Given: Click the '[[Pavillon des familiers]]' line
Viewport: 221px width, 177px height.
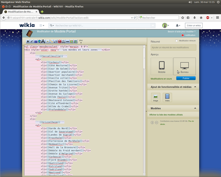Looking at the screenshot, I should tap(65, 81).
